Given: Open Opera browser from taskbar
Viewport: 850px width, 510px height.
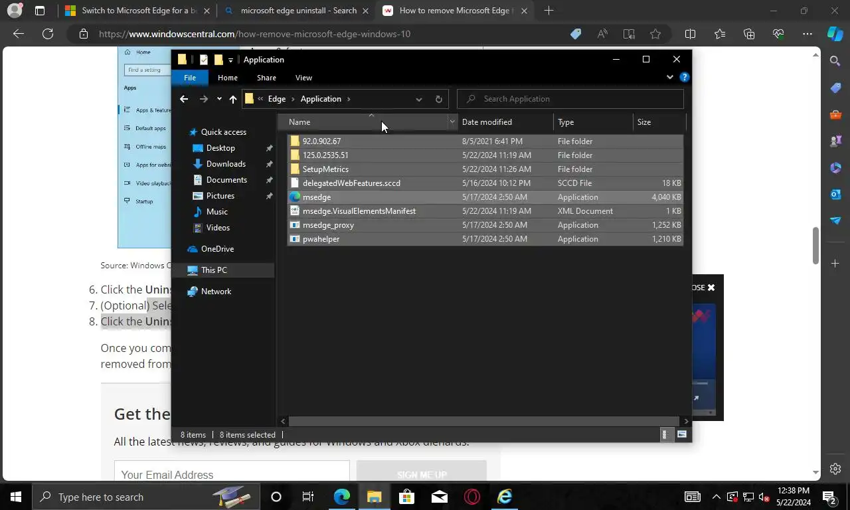Looking at the screenshot, I should 472,497.
